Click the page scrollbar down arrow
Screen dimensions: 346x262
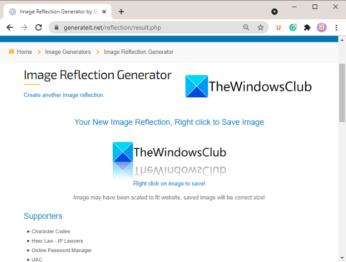tap(342, 258)
